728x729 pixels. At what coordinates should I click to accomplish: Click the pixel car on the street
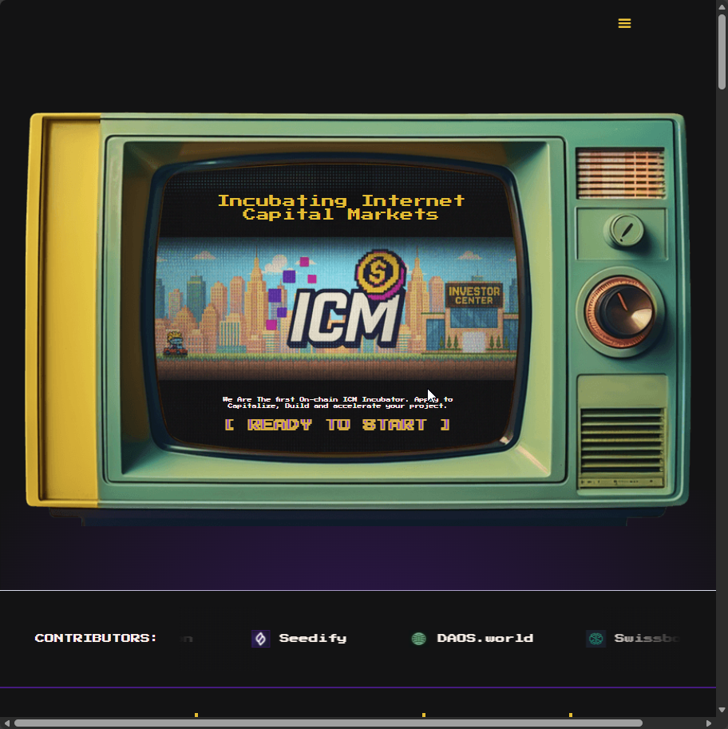[x=175, y=343]
